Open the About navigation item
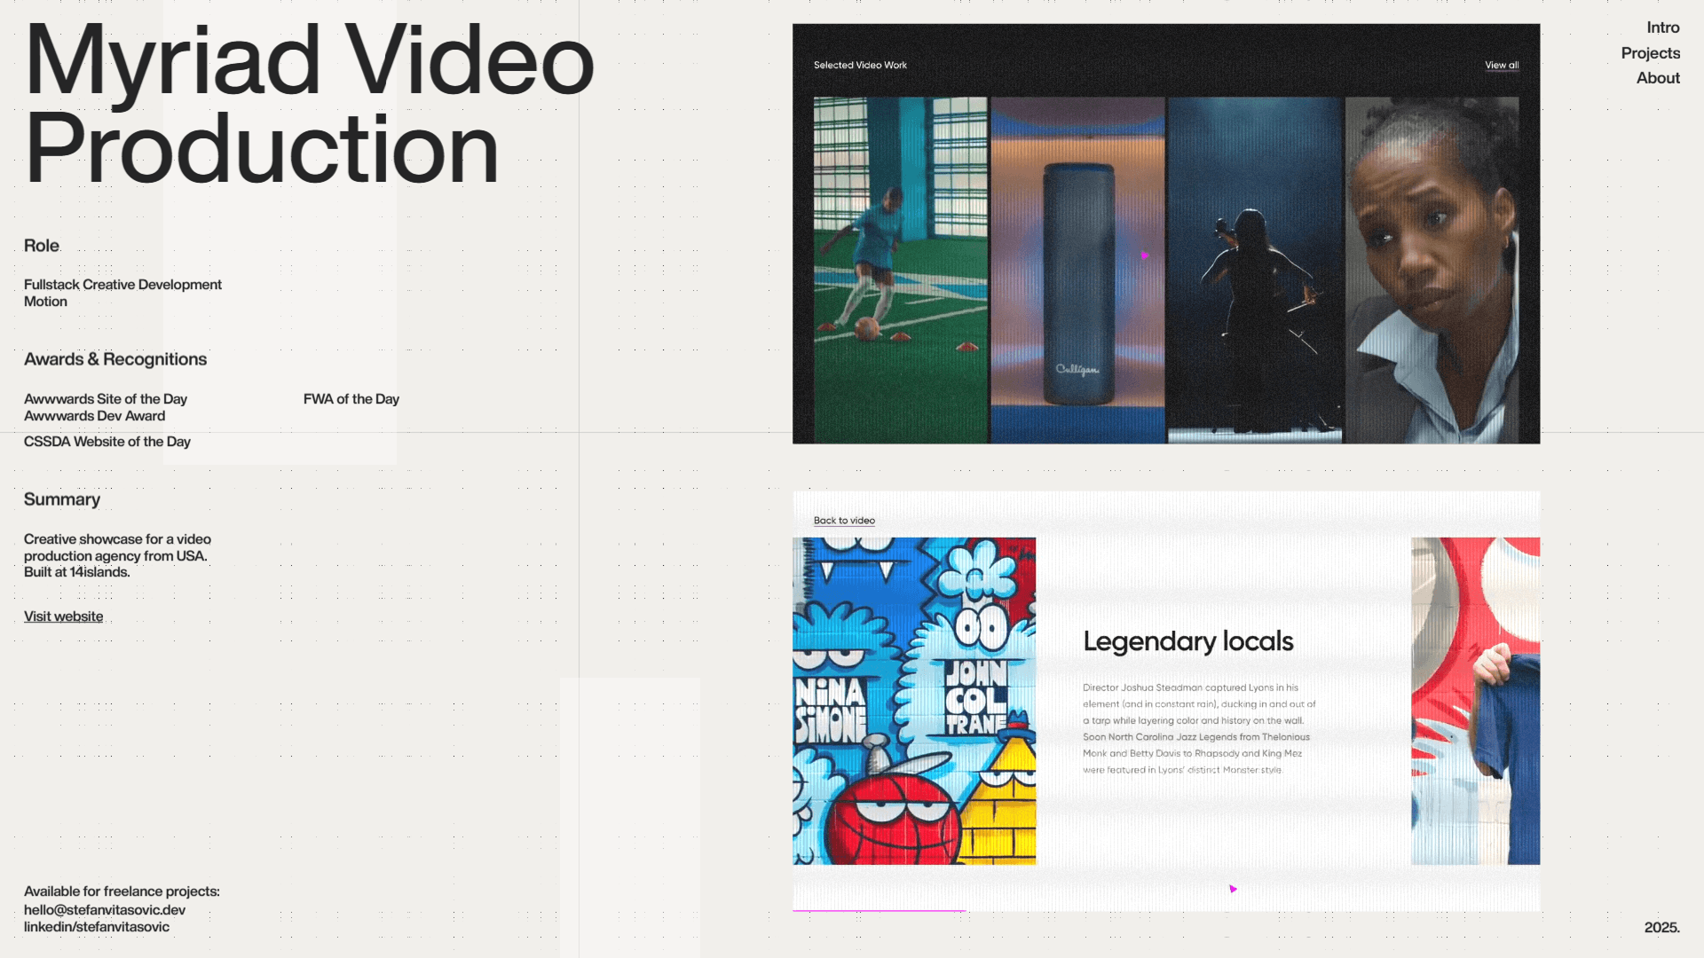Viewport: 1704px width, 958px height. pos(1657,78)
